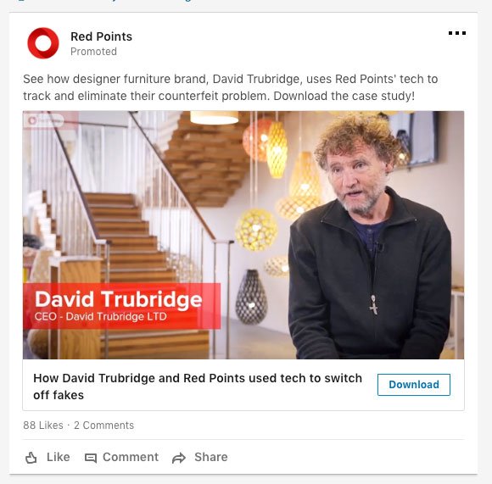Viewport: 492px width, 484px height.
Task: Click the Comment speech bubble icon
Action: [x=91, y=458]
